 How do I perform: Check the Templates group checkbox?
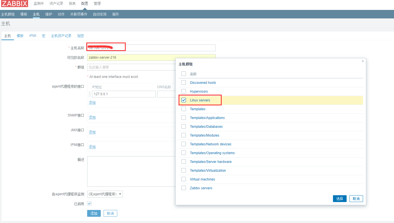click(x=184, y=109)
